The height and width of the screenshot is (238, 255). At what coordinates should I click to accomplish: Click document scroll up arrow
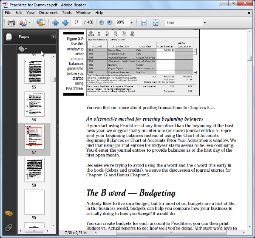249,32
